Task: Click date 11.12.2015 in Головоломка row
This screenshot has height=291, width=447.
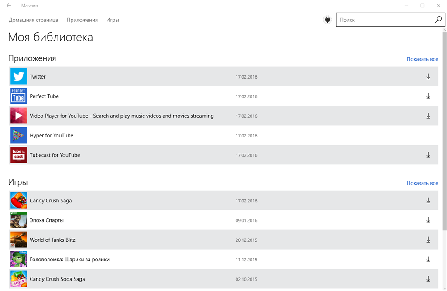Action: tap(246, 260)
